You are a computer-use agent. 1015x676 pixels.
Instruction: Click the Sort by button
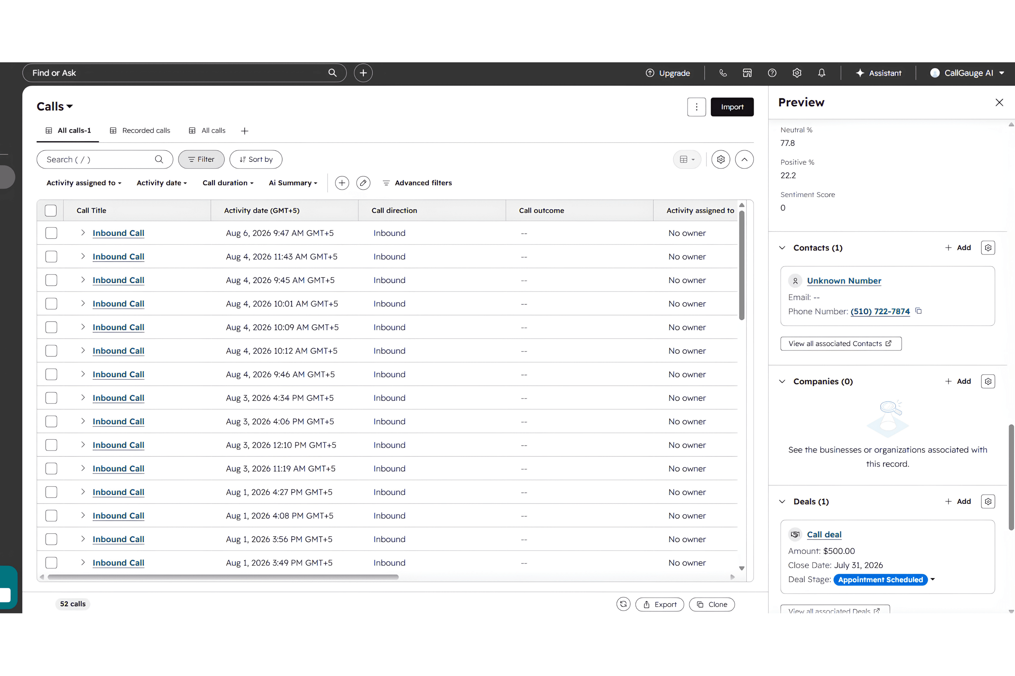[x=256, y=160]
